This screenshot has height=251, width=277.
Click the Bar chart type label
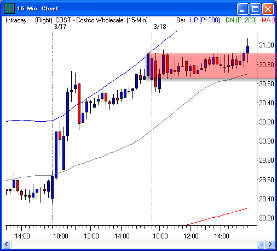181,20
